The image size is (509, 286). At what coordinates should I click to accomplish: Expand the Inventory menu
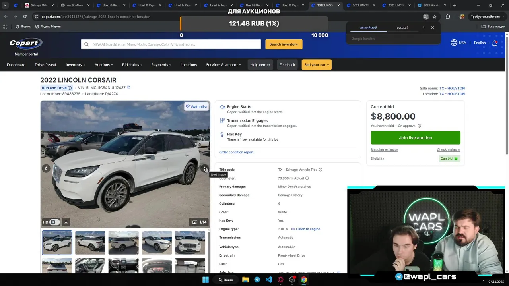75,65
